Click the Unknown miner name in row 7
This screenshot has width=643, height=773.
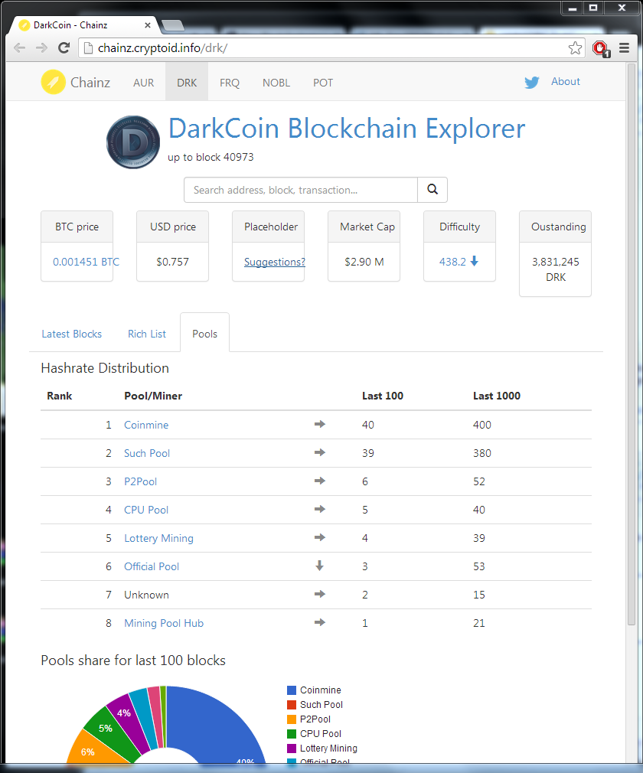[x=146, y=595]
